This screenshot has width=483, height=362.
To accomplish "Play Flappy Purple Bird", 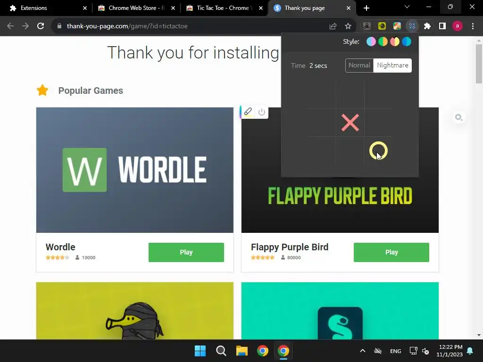I will 391,253.
